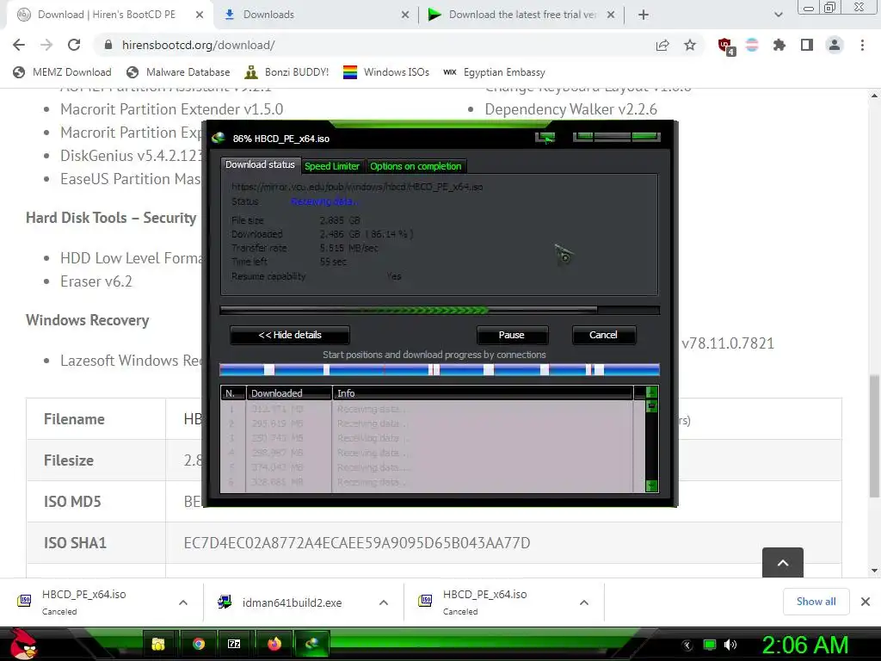Viewport: 881px width, 661px height.
Task: Click the ISO SHA1 hash value
Action: (357, 543)
